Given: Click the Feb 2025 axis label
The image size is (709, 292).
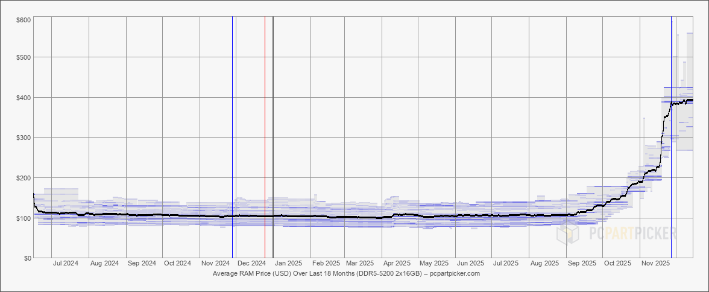Looking at the screenshot, I should (326, 263).
